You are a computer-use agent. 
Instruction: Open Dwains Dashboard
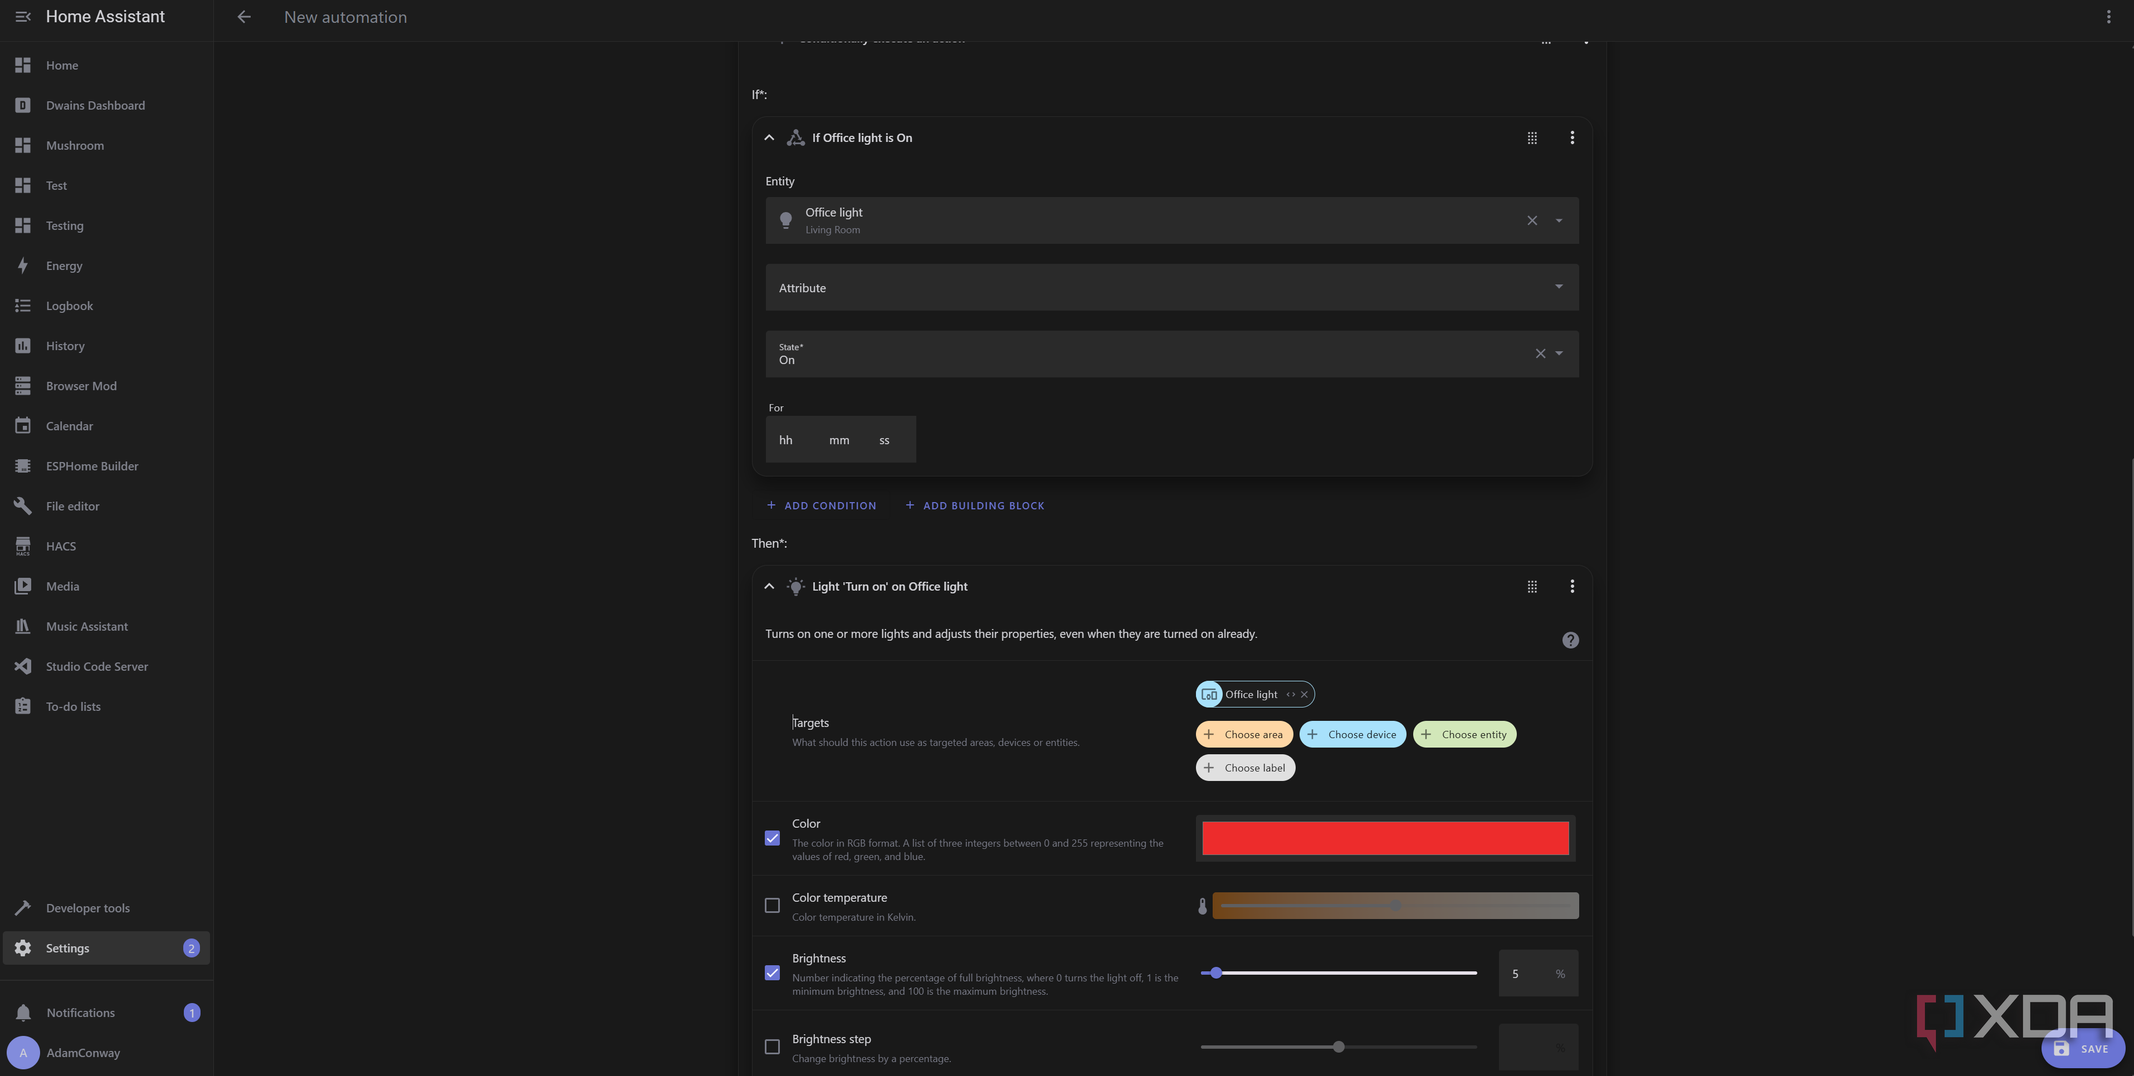pos(106,105)
